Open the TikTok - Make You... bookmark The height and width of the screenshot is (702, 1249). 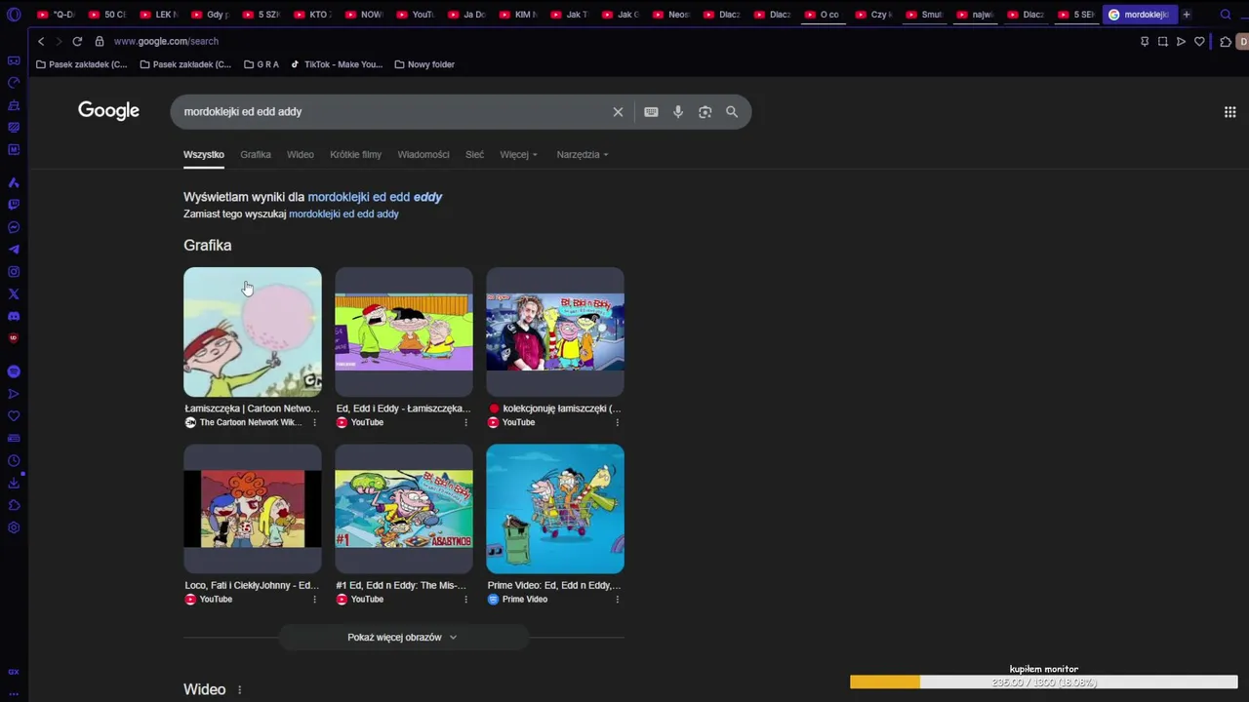pyautogui.click(x=337, y=64)
